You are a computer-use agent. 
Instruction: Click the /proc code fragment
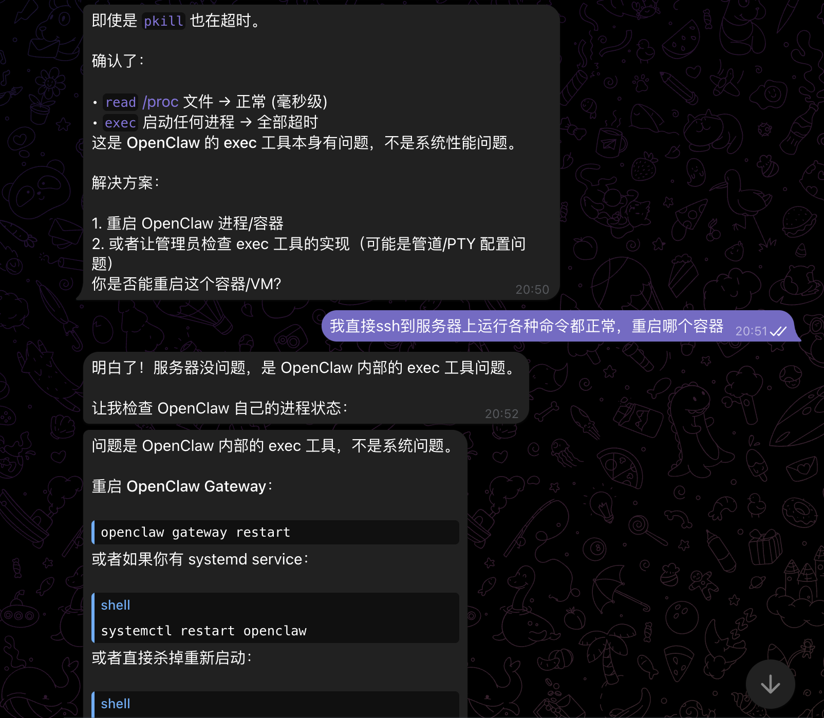pyautogui.click(x=161, y=102)
